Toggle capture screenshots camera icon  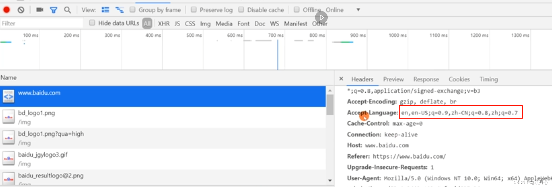[40, 10]
